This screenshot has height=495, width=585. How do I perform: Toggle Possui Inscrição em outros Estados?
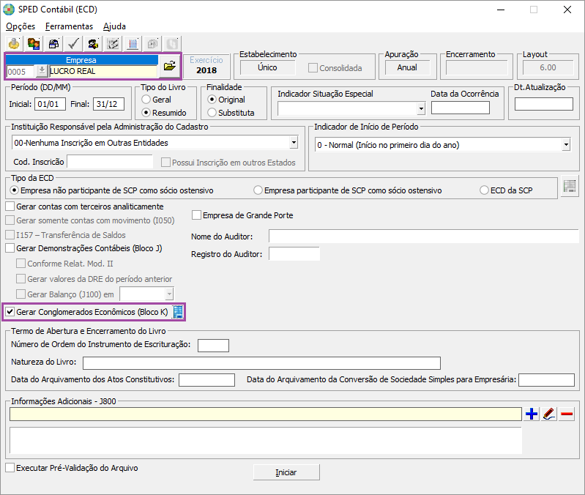click(x=228, y=163)
